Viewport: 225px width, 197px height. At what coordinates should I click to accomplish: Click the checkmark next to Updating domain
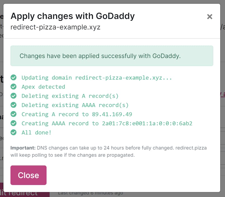(x=13, y=78)
